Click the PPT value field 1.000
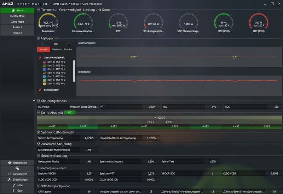Screen dimensions: 283x194 [x=151, y=107]
